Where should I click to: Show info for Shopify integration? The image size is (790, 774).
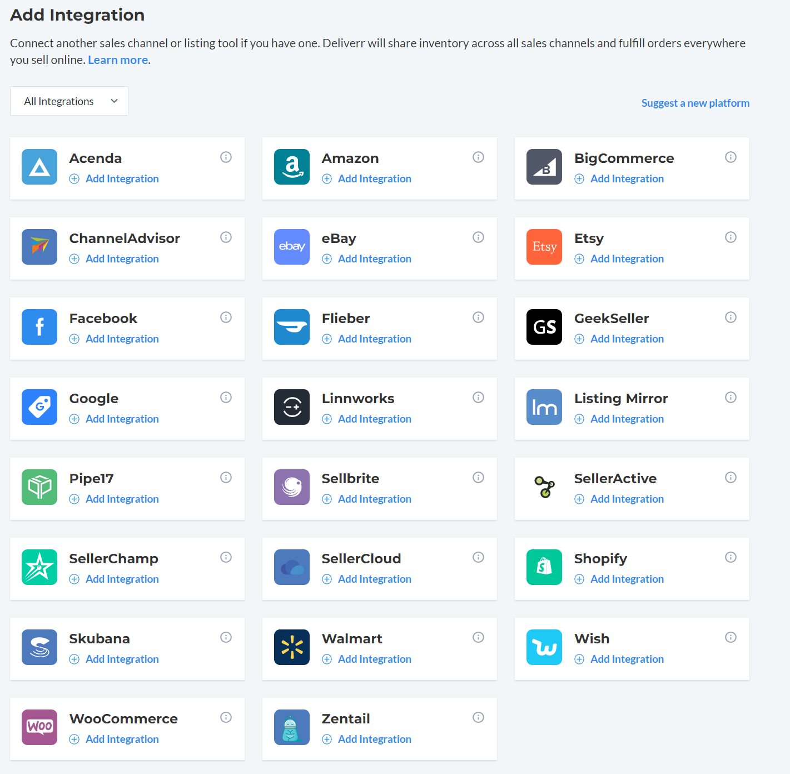[731, 557]
